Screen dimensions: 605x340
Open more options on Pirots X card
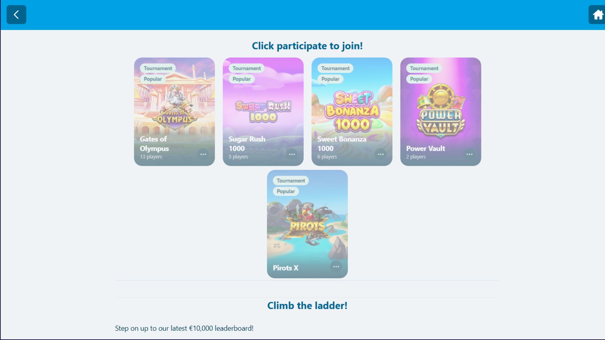click(x=336, y=267)
